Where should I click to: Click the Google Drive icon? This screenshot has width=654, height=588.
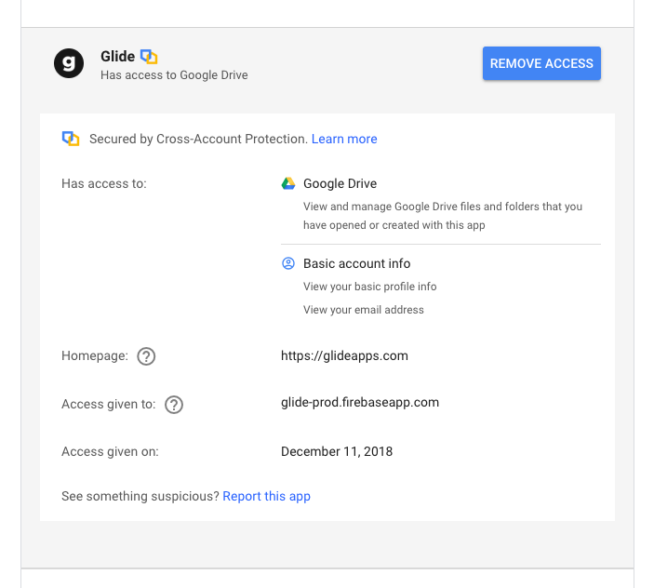pos(288,184)
